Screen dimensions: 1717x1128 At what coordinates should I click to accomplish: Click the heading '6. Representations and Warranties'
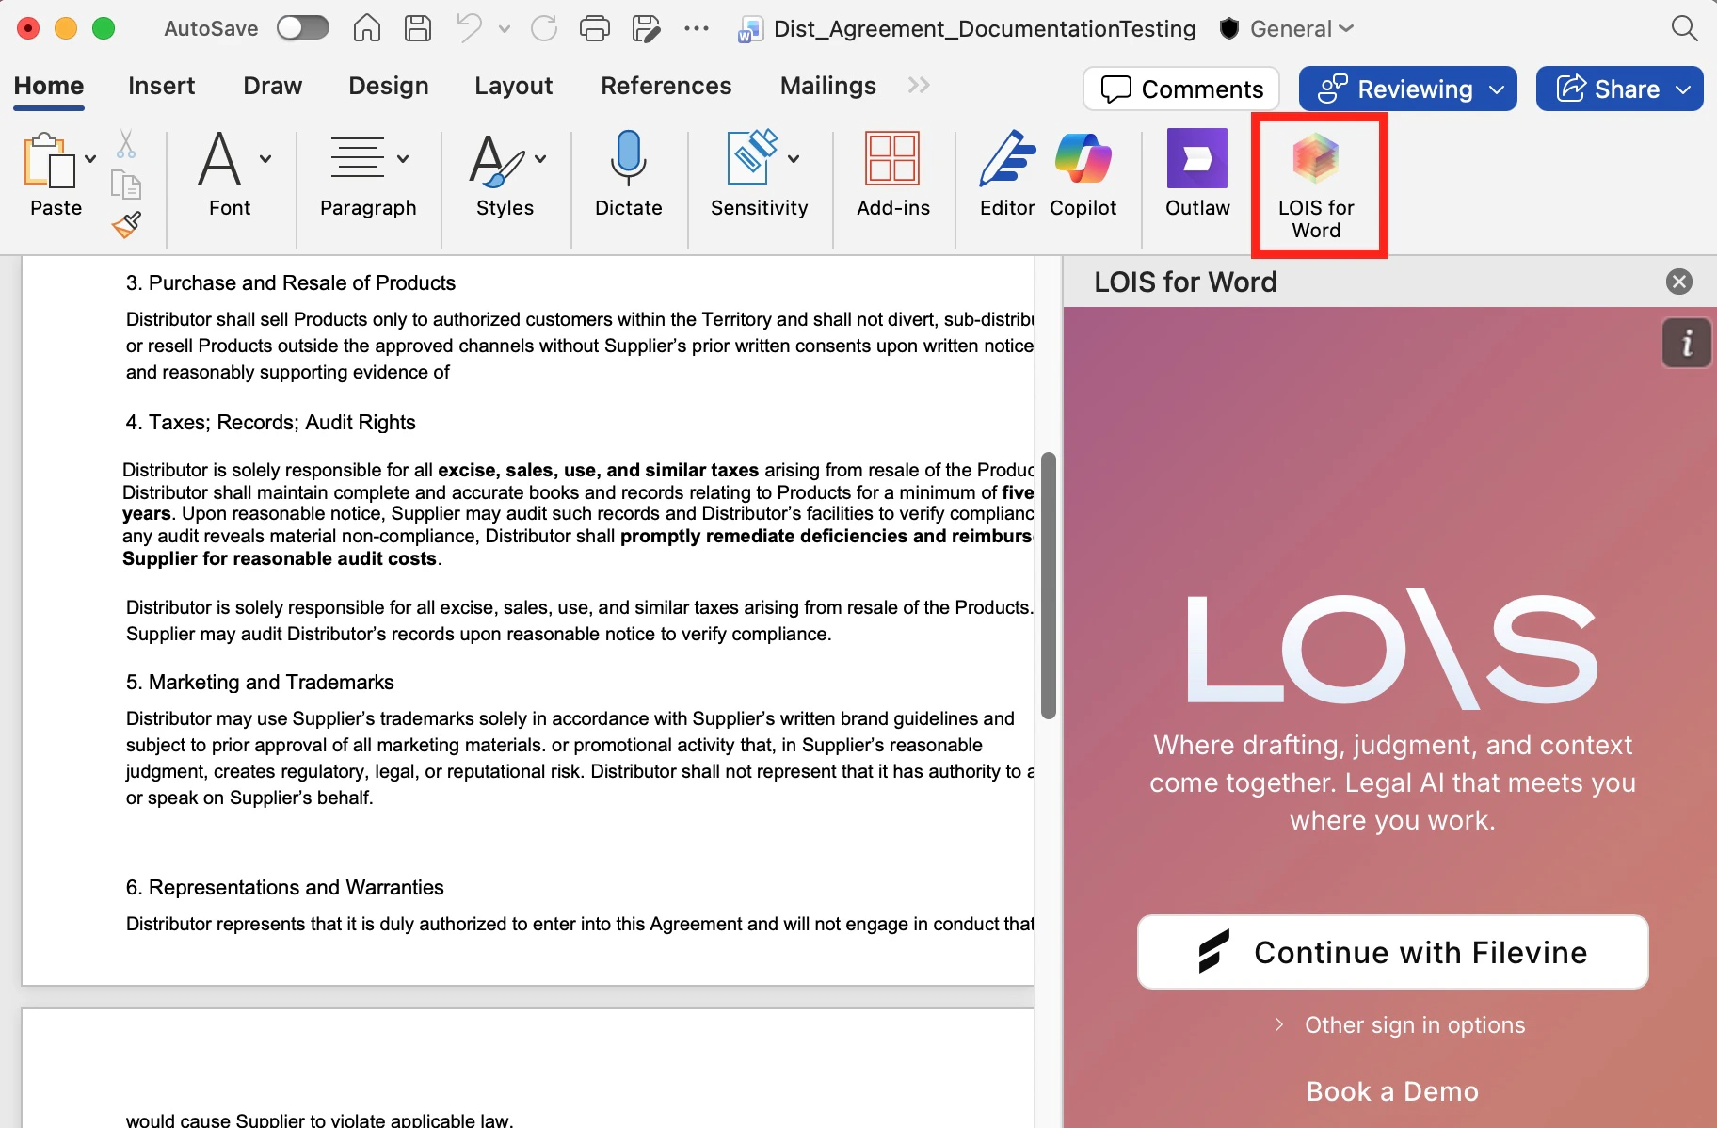coord(285,887)
